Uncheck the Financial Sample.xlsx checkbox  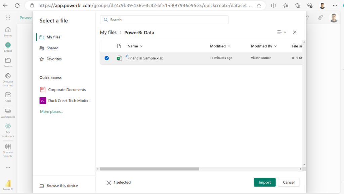106,58
